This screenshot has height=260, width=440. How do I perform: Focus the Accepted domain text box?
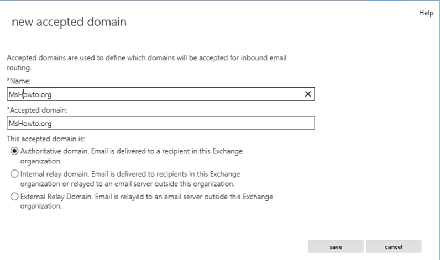pyautogui.click(x=161, y=123)
